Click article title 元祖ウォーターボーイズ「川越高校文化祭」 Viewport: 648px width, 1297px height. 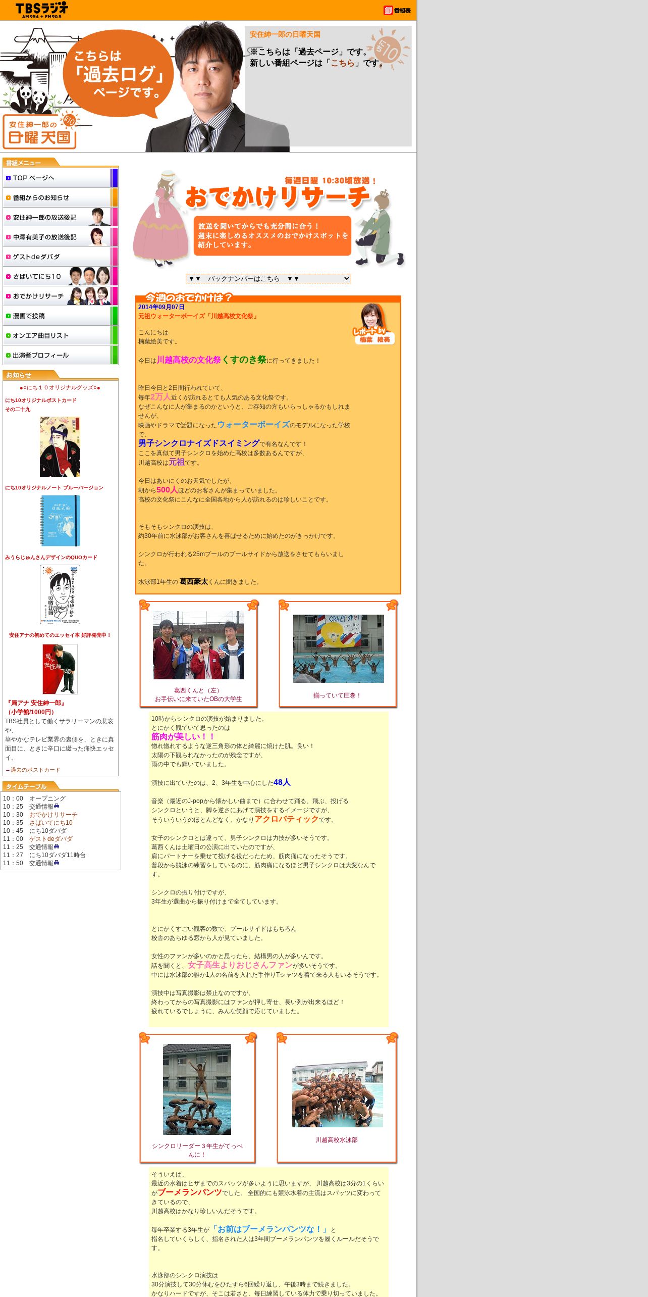pos(198,316)
